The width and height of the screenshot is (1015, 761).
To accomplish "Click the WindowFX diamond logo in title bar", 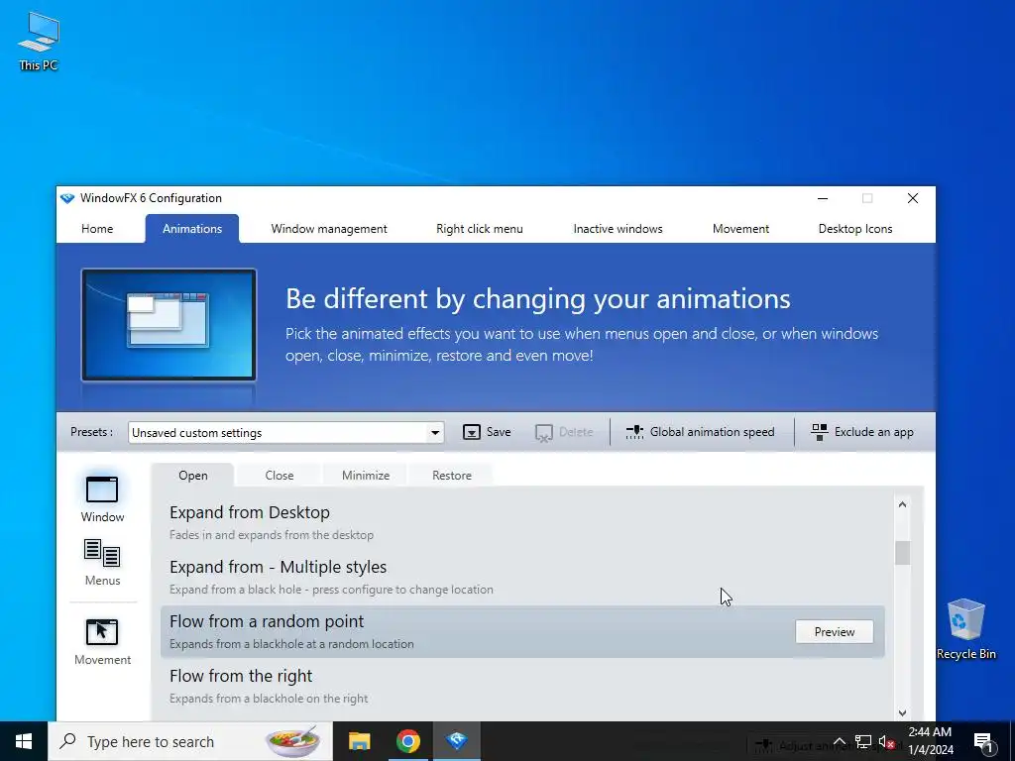I will [x=67, y=198].
